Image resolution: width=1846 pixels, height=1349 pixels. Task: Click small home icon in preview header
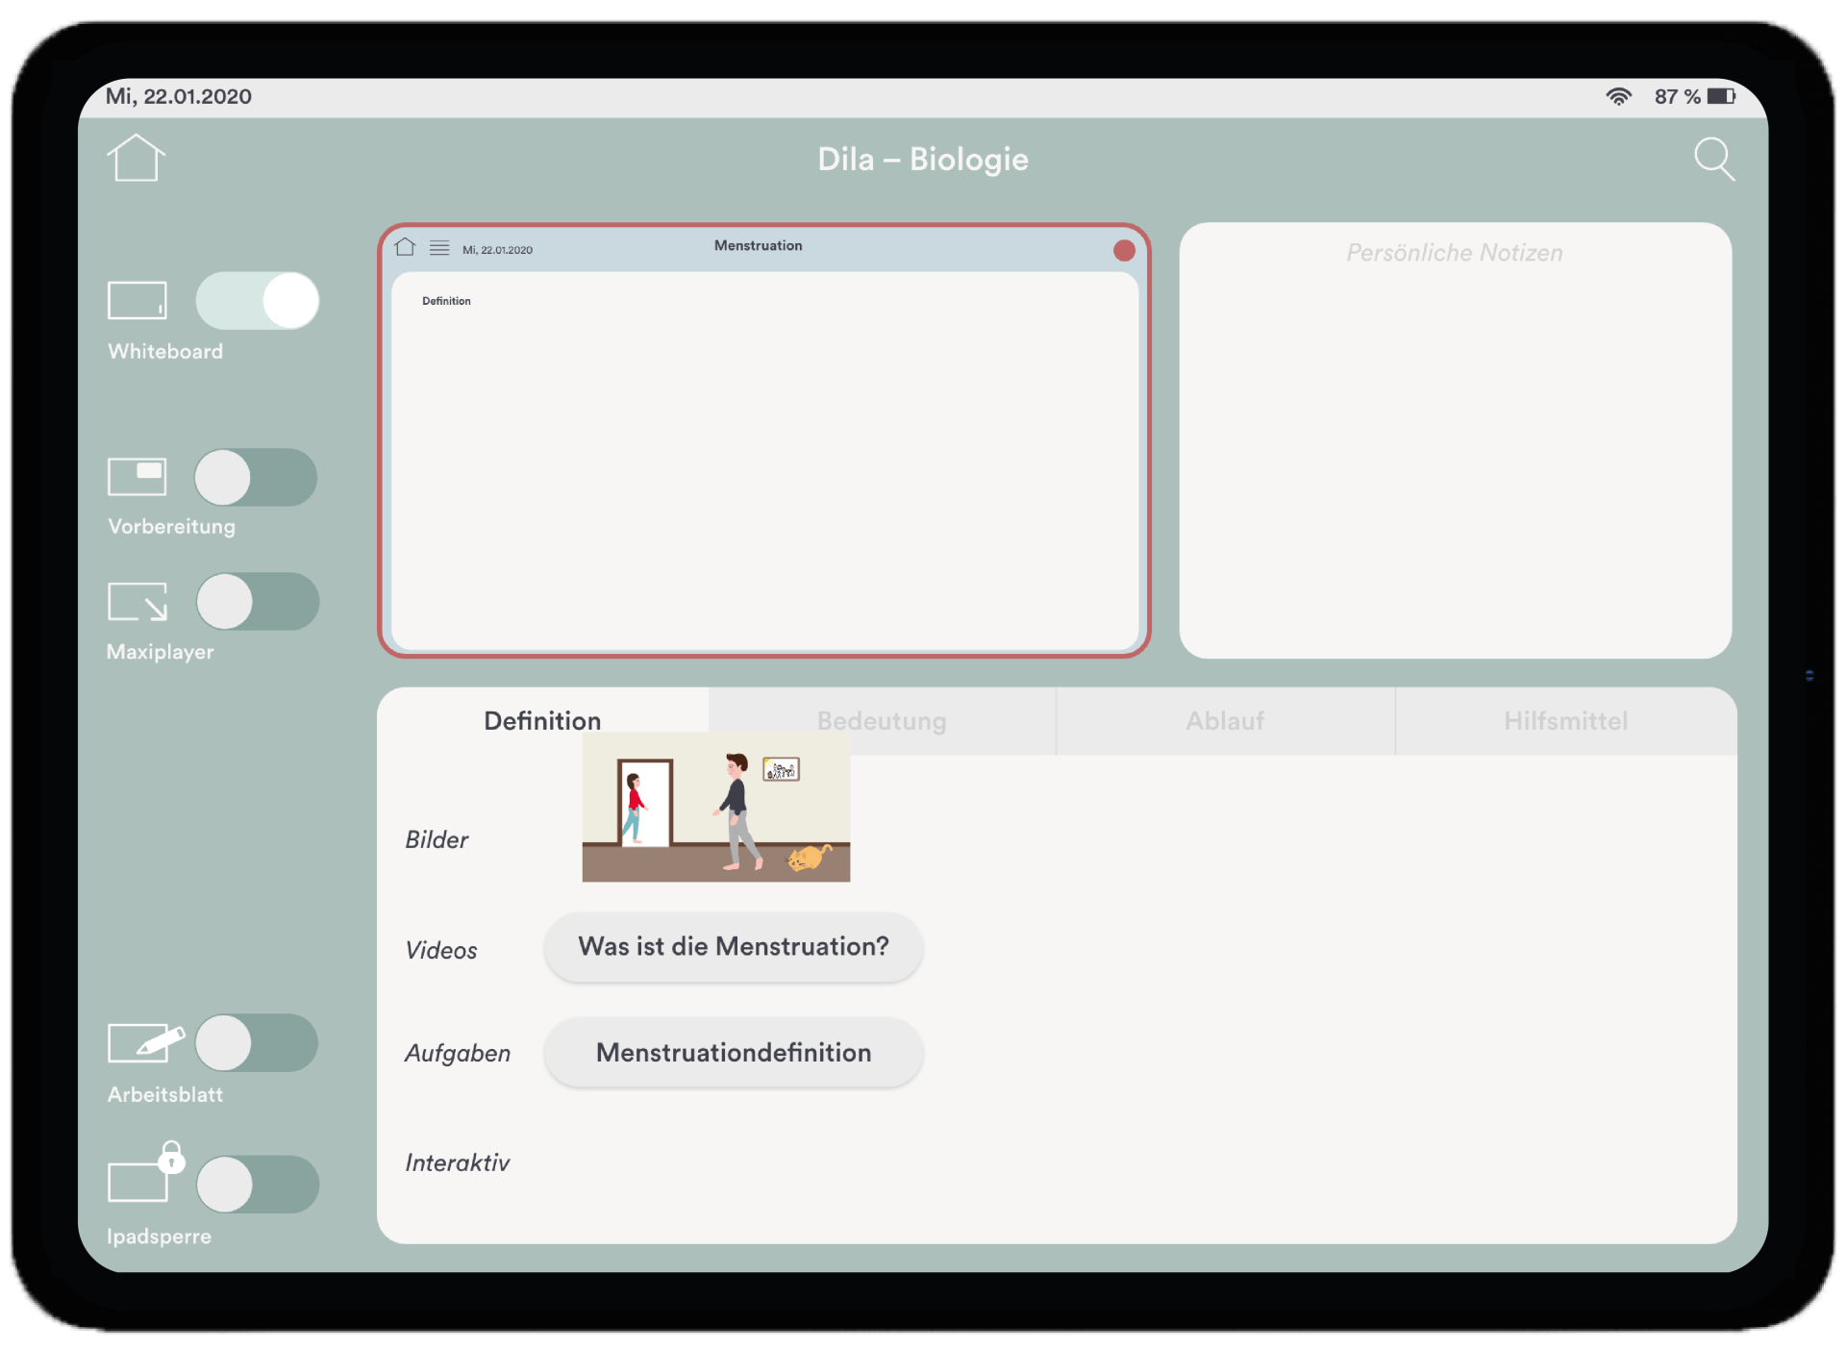coord(405,247)
